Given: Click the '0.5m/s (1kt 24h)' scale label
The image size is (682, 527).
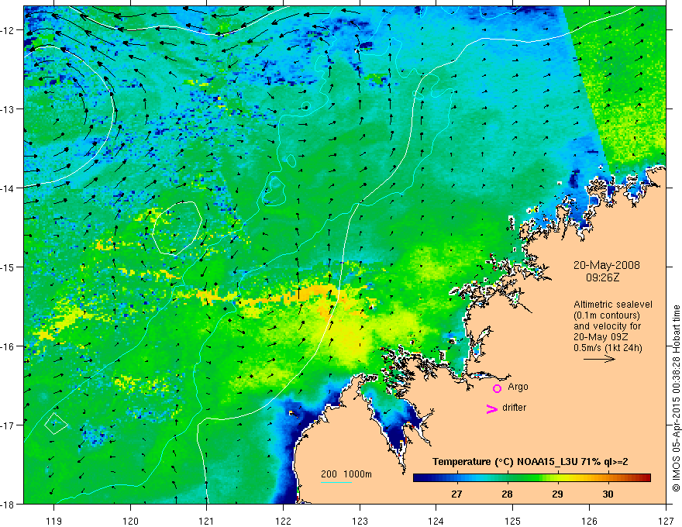Looking at the screenshot, I should [608, 348].
